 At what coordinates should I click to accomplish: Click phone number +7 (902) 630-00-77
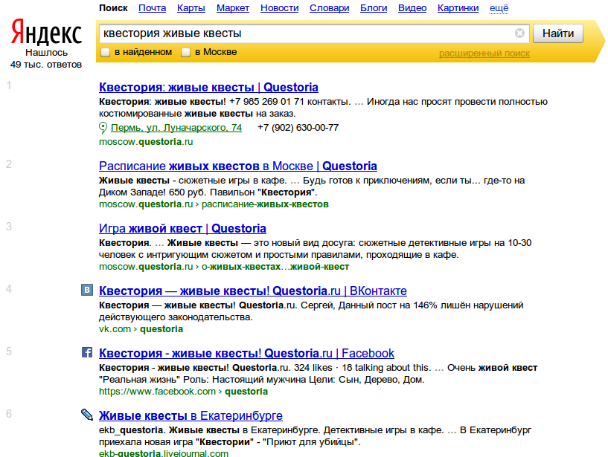[x=298, y=127]
